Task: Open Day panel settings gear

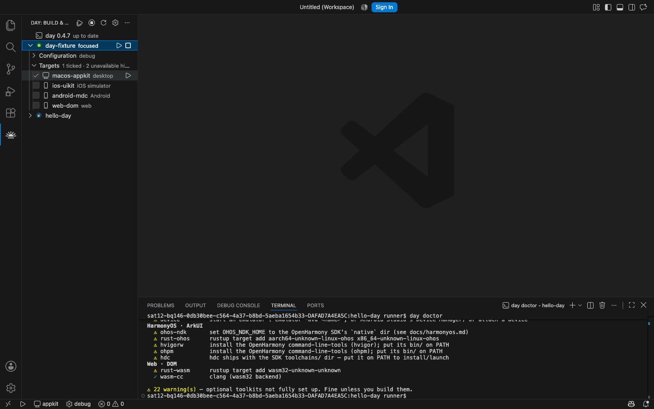Action: click(x=115, y=23)
